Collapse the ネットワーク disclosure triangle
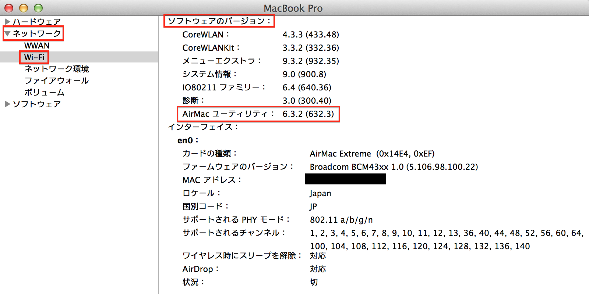This screenshot has width=589, height=294. tap(7, 33)
